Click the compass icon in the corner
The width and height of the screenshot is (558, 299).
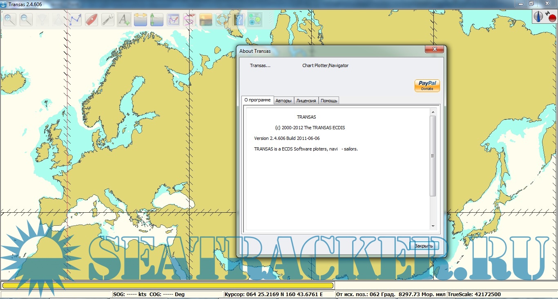click(x=539, y=16)
